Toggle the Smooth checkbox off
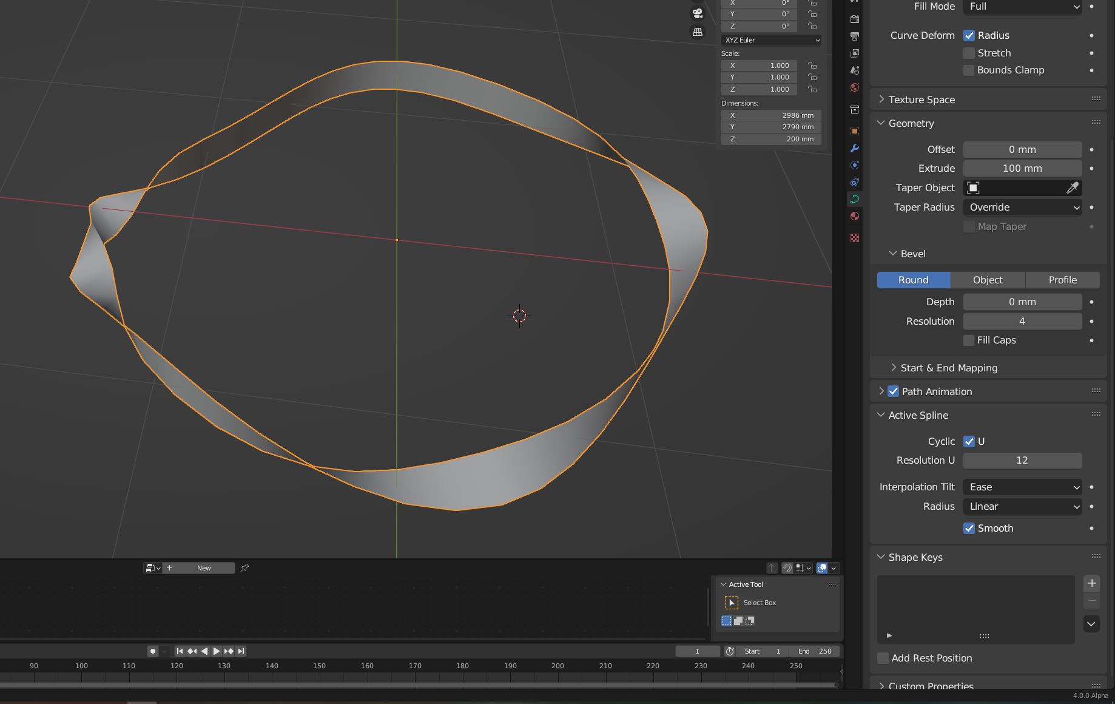 969,529
